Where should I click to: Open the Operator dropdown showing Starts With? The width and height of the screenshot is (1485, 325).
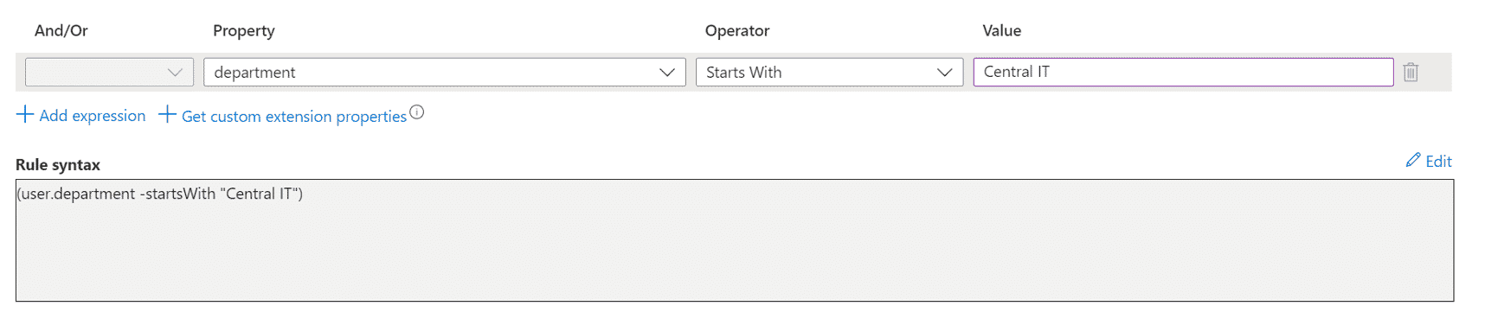coord(829,72)
